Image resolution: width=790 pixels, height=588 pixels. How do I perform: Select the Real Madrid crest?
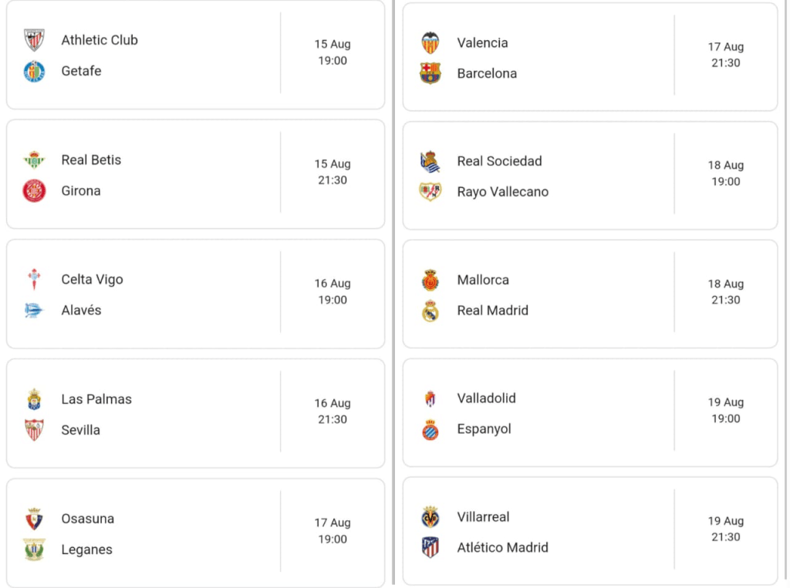[430, 311]
